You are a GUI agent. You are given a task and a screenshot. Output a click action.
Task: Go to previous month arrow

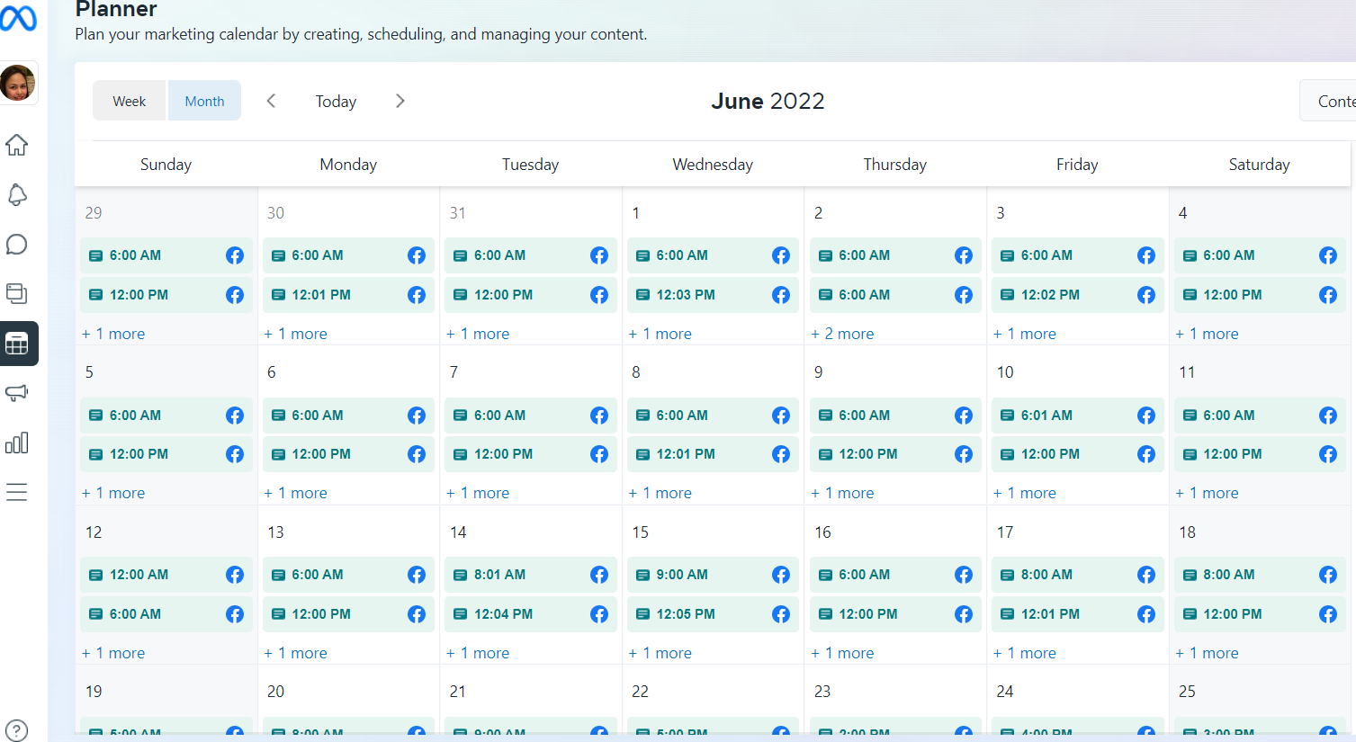271,101
